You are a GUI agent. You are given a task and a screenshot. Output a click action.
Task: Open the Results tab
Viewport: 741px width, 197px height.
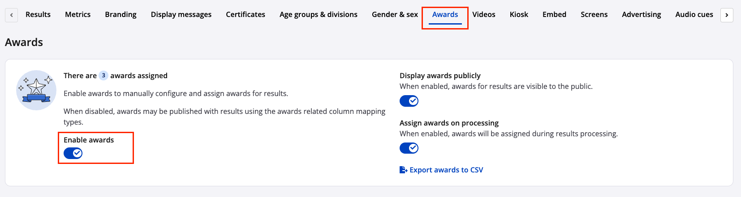[38, 14]
